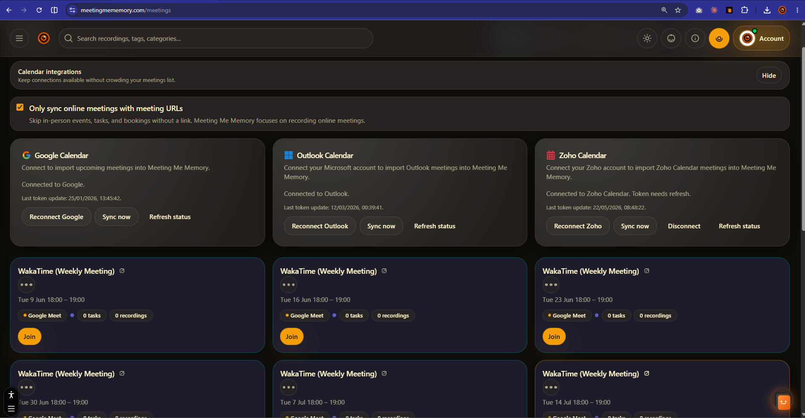
Task: Join the Tue 16 Jun WakaTime meeting
Action: [292, 336]
